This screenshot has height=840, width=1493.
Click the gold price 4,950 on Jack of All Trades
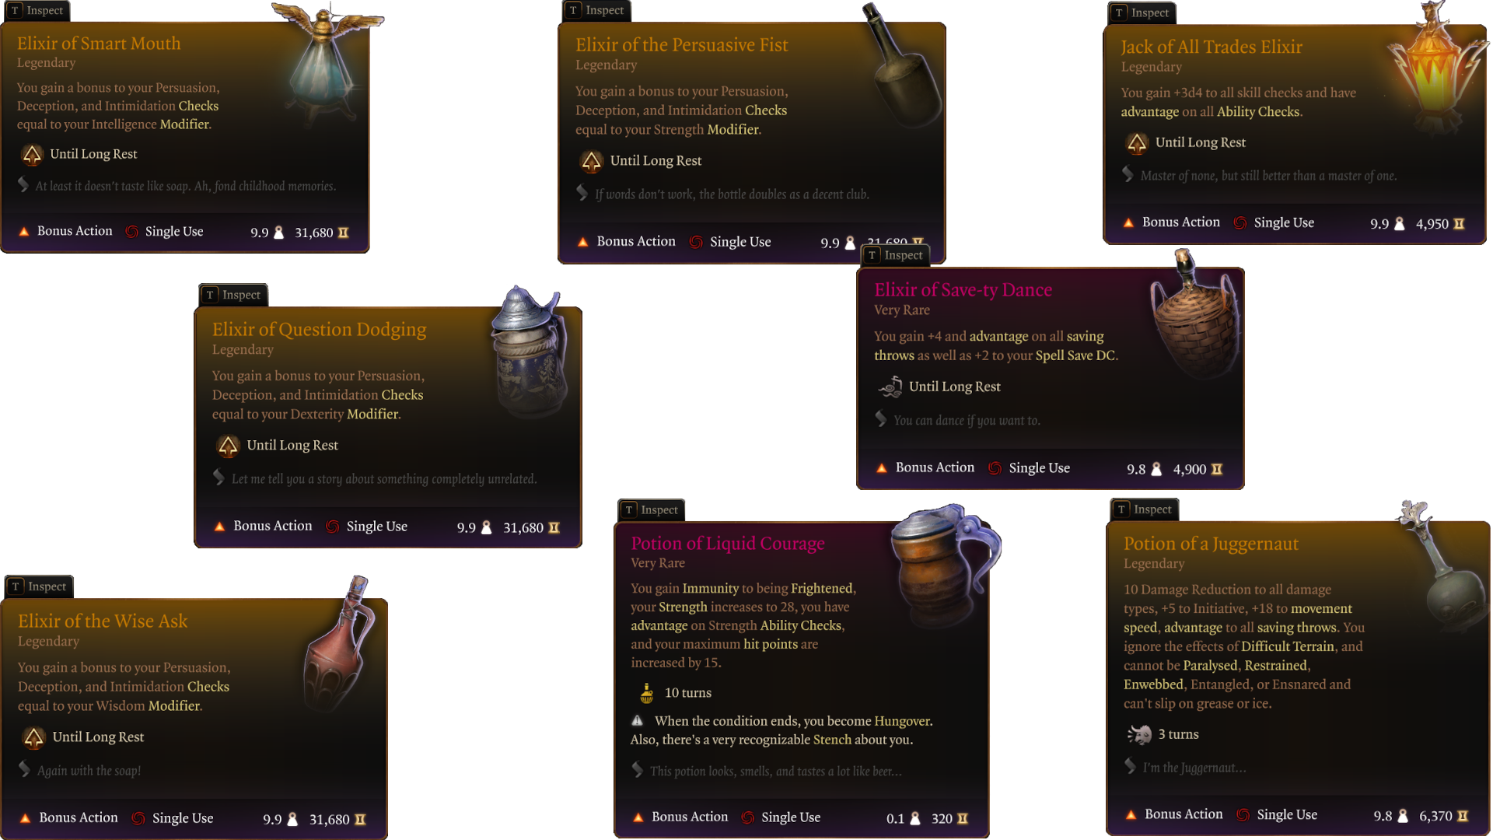(1432, 224)
